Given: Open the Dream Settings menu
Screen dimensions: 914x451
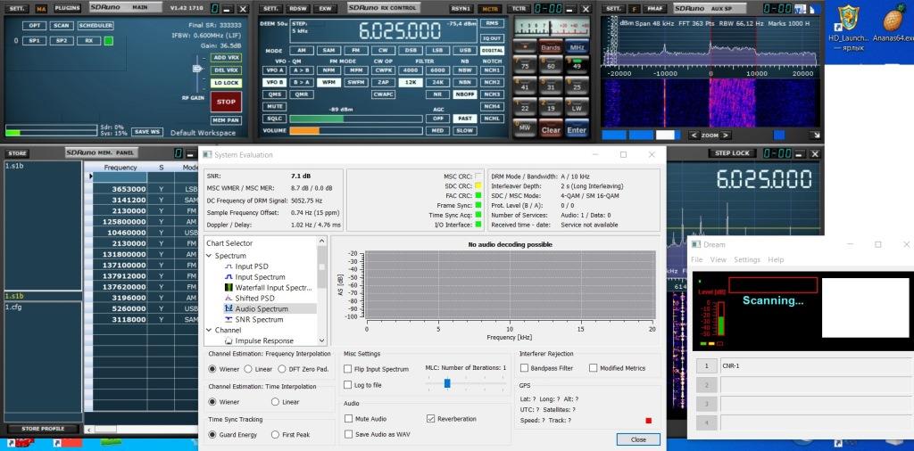Looking at the screenshot, I should [x=747, y=259].
